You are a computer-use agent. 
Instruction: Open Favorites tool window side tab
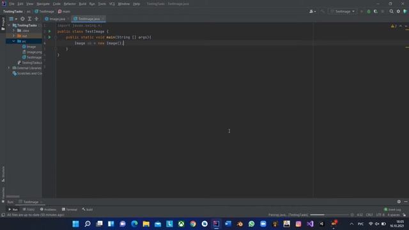pos(3,195)
